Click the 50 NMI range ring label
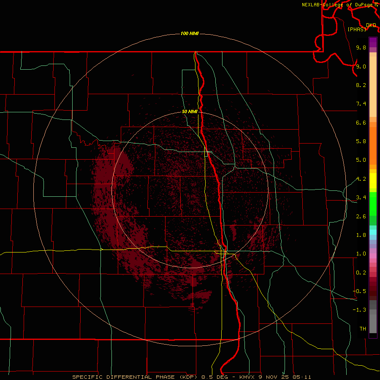The width and height of the screenshot is (380, 380). tap(190, 111)
